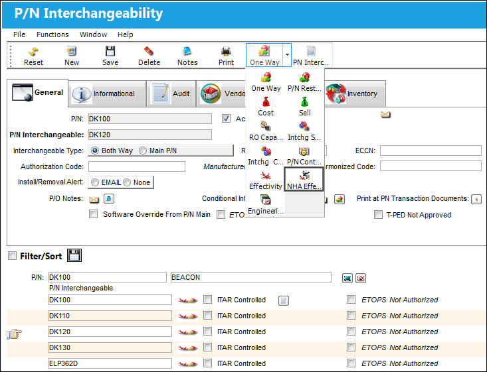487x372 pixels.
Task: Open the File menu
Action: (19, 34)
